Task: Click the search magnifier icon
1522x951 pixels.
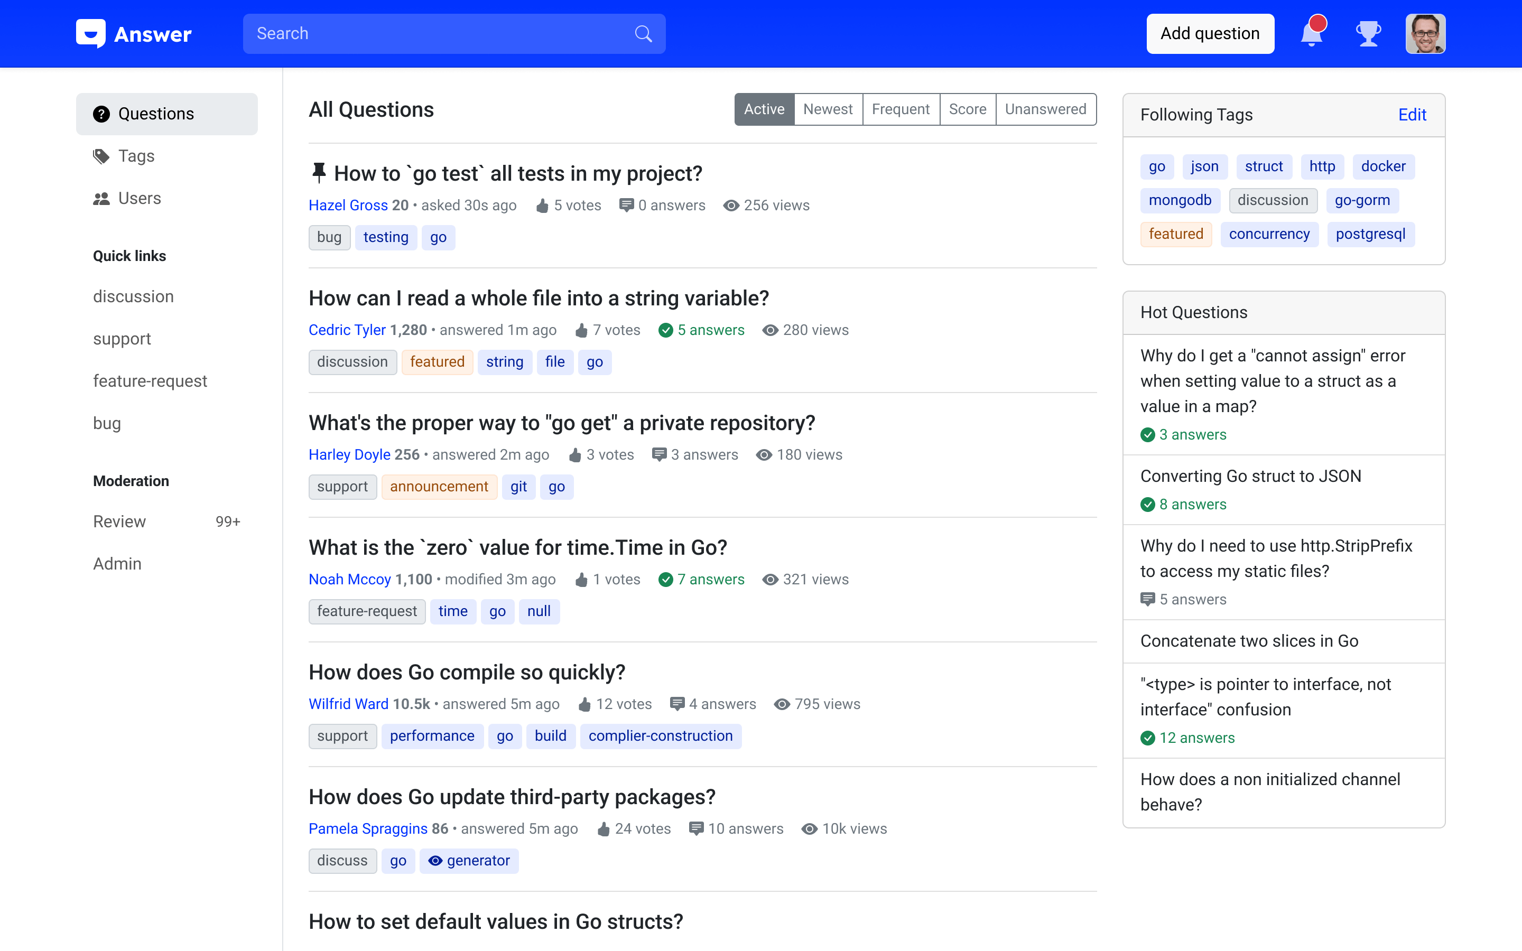Action: 643,34
